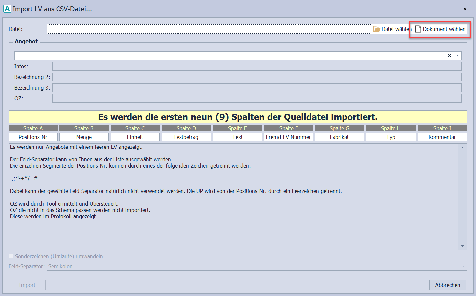Image resolution: width=476 pixels, height=296 pixels.
Task: Click the Infos text field
Action: click(x=257, y=66)
